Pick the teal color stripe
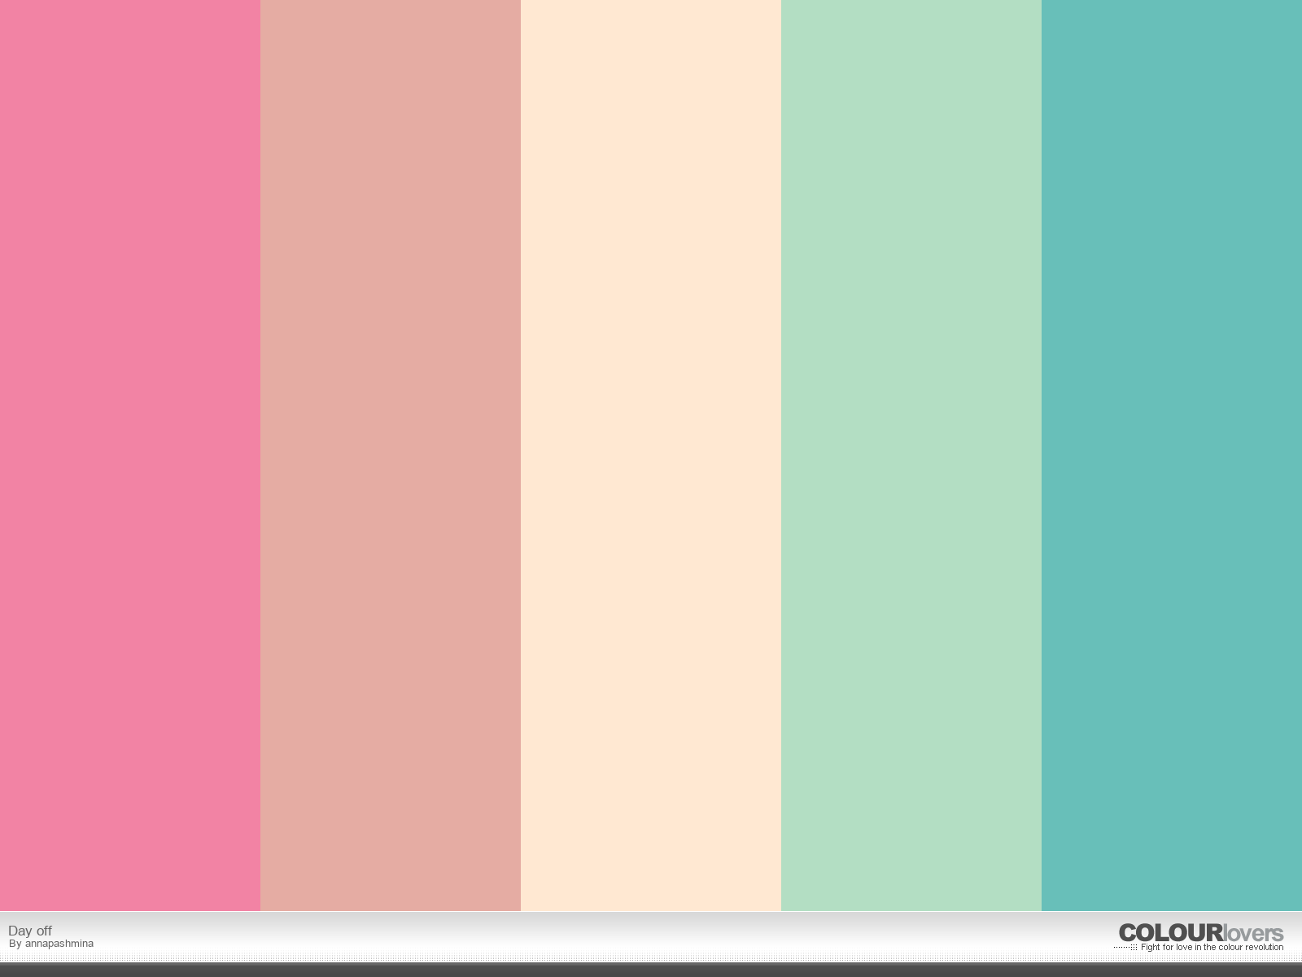 point(1172,455)
